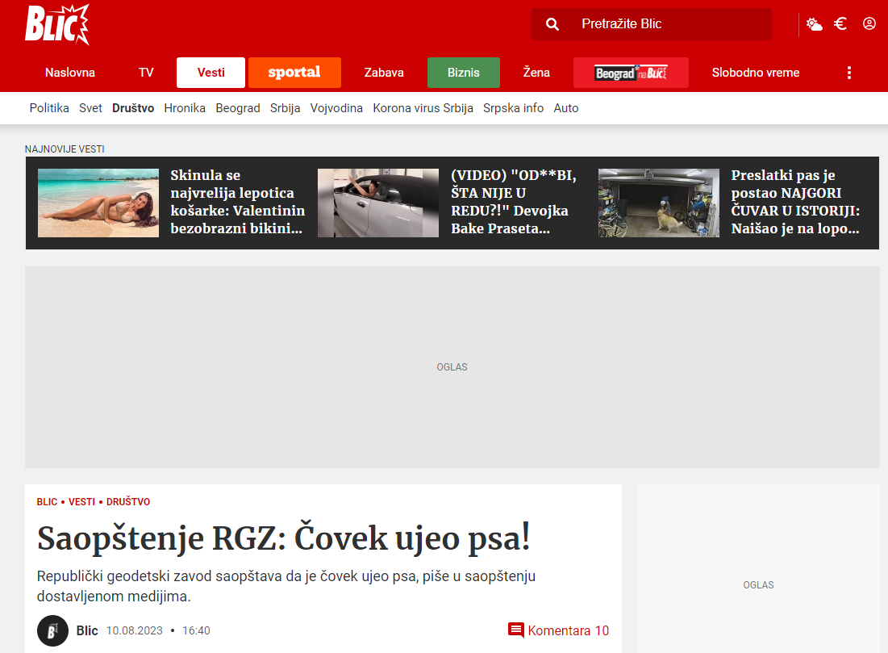This screenshot has height=653, width=888.
Task: Open the euro currency rates icon
Action: coord(840,23)
